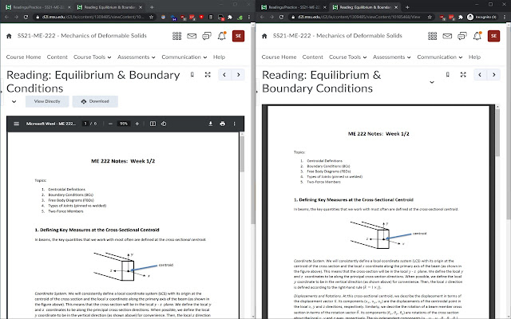The height and width of the screenshot is (319, 511).
Task: Bookmark page star in left browser
Action: (x=151, y=17)
